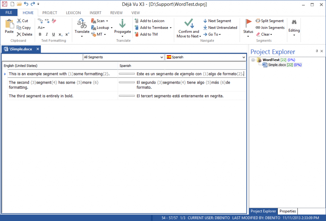Click the Paste icon in Clipboard
Viewport: 326px width, 221px height.
(x=9, y=24)
